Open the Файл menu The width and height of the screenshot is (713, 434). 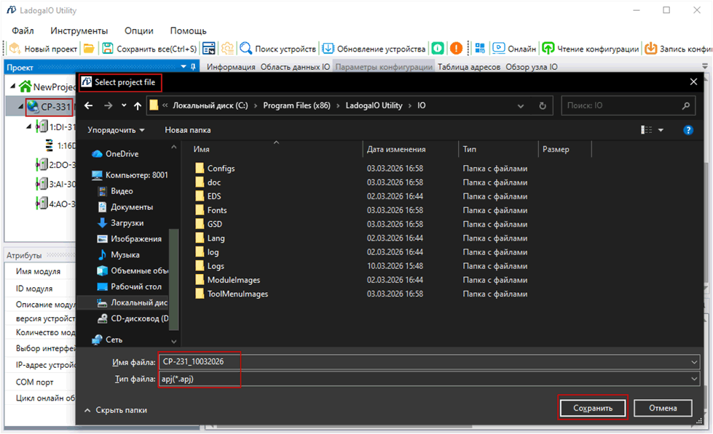coord(23,31)
